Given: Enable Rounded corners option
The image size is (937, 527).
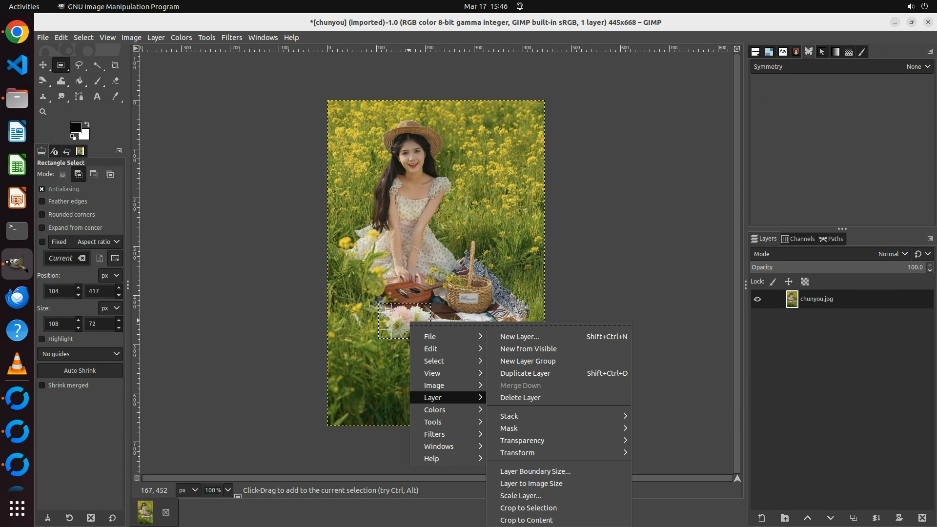Looking at the screenshot, I should [x=42, y=214].
